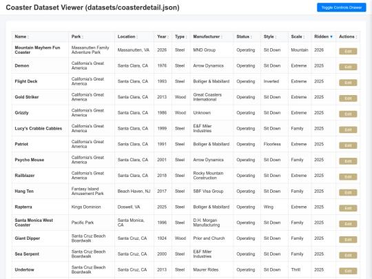The height and width of the screenshot is (279, 372).
Task: Sort by the Year column header
Action: [x=163, y=37]
